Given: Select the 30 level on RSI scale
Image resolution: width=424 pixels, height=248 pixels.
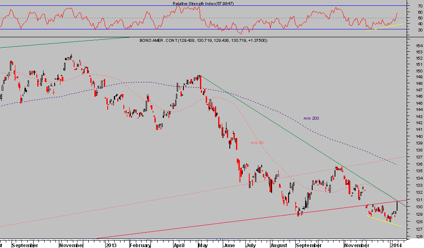Looking at the screenshot, I should coord(420,30).
